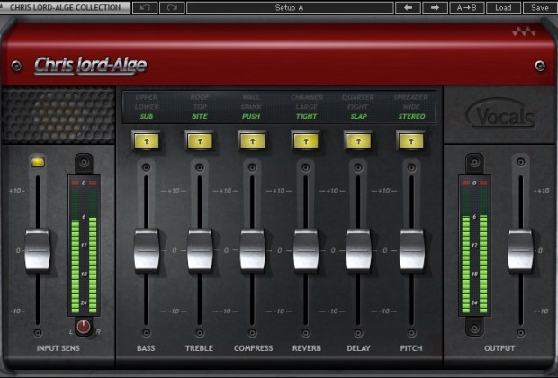Cycle the Bass mode arrow button
558x378 pixels.
[147, 141]
